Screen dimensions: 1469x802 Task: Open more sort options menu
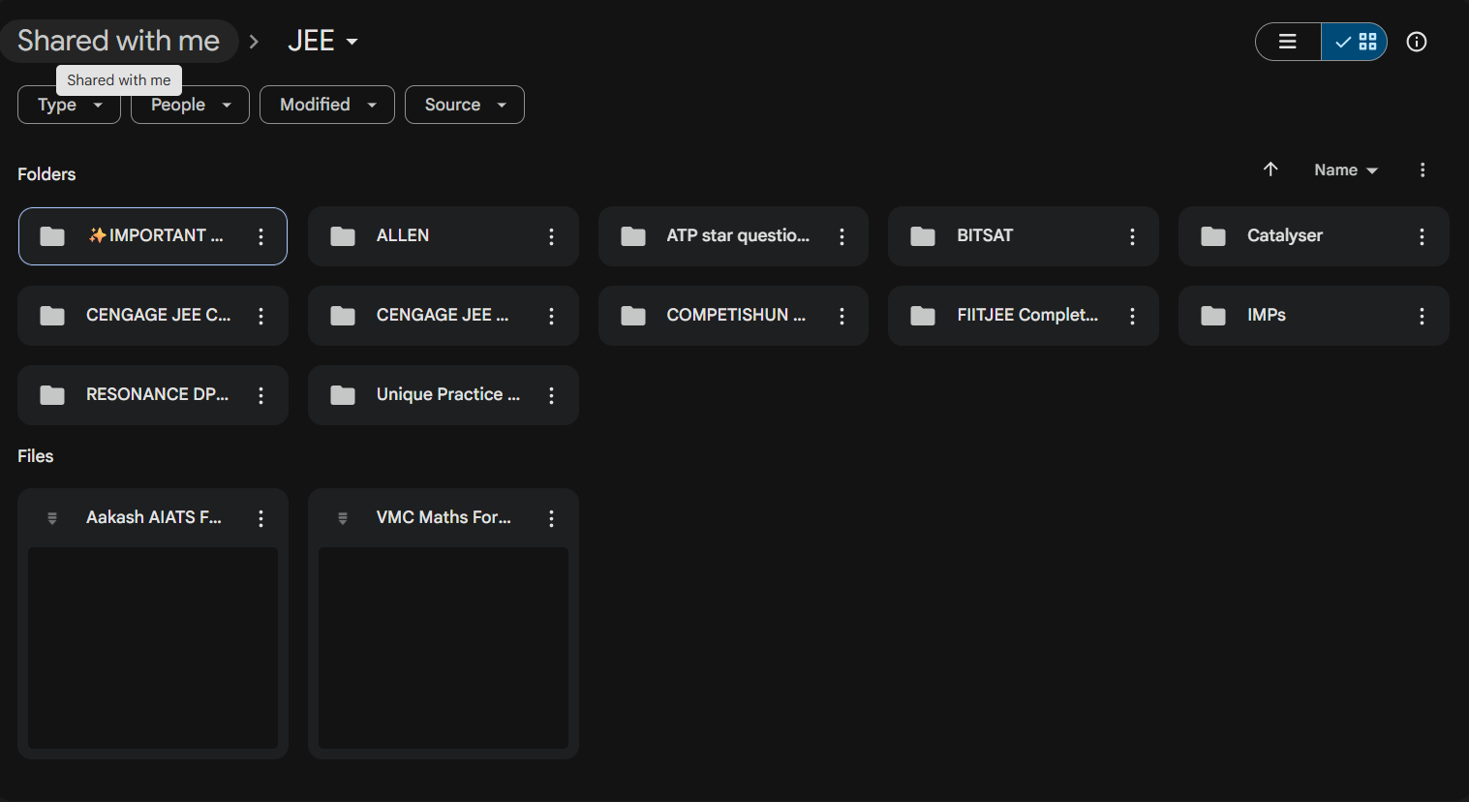[1423, 170]
